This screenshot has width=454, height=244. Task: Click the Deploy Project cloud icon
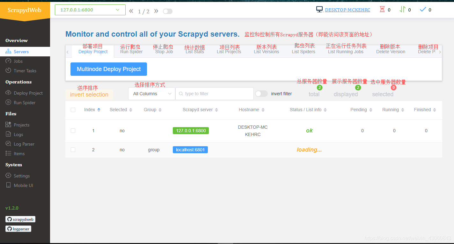click(8, 93)
